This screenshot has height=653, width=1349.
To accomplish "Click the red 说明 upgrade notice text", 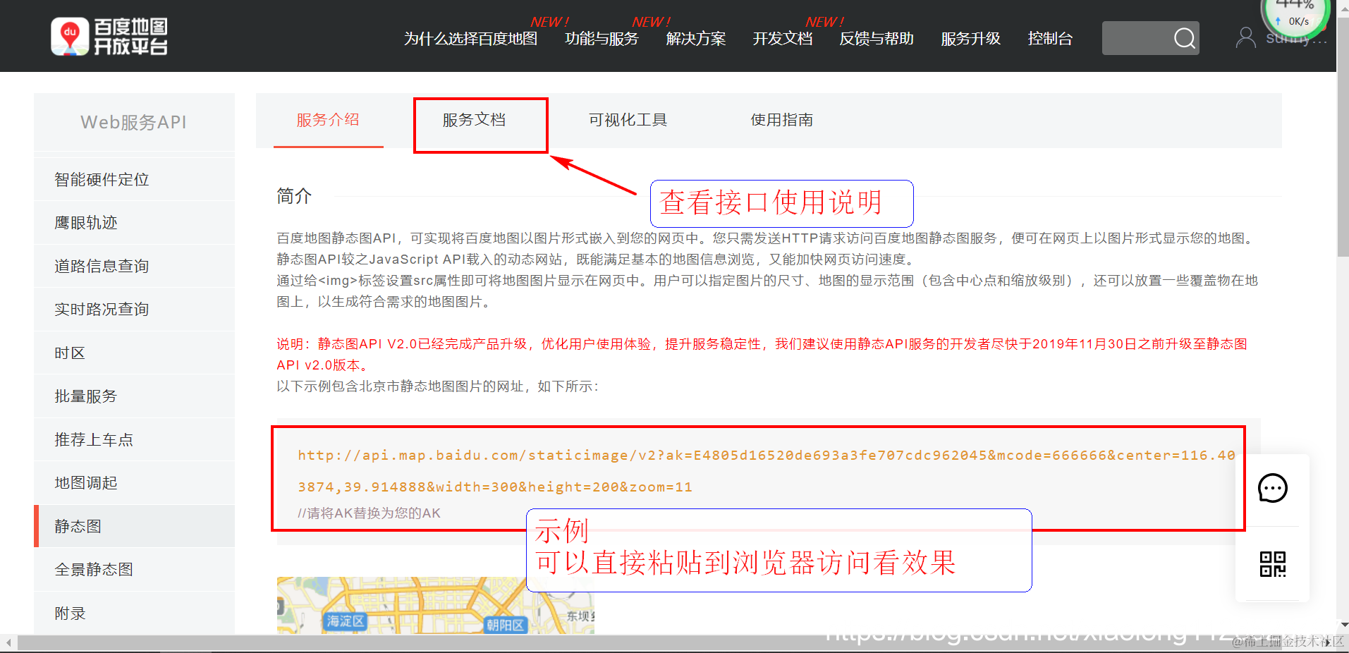I will 762,354.
